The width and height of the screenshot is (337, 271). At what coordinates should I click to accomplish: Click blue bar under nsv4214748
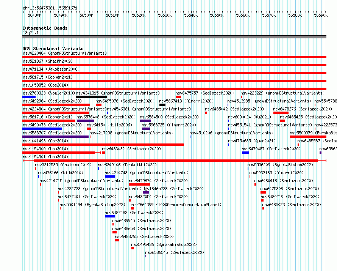tap(109, 176)
